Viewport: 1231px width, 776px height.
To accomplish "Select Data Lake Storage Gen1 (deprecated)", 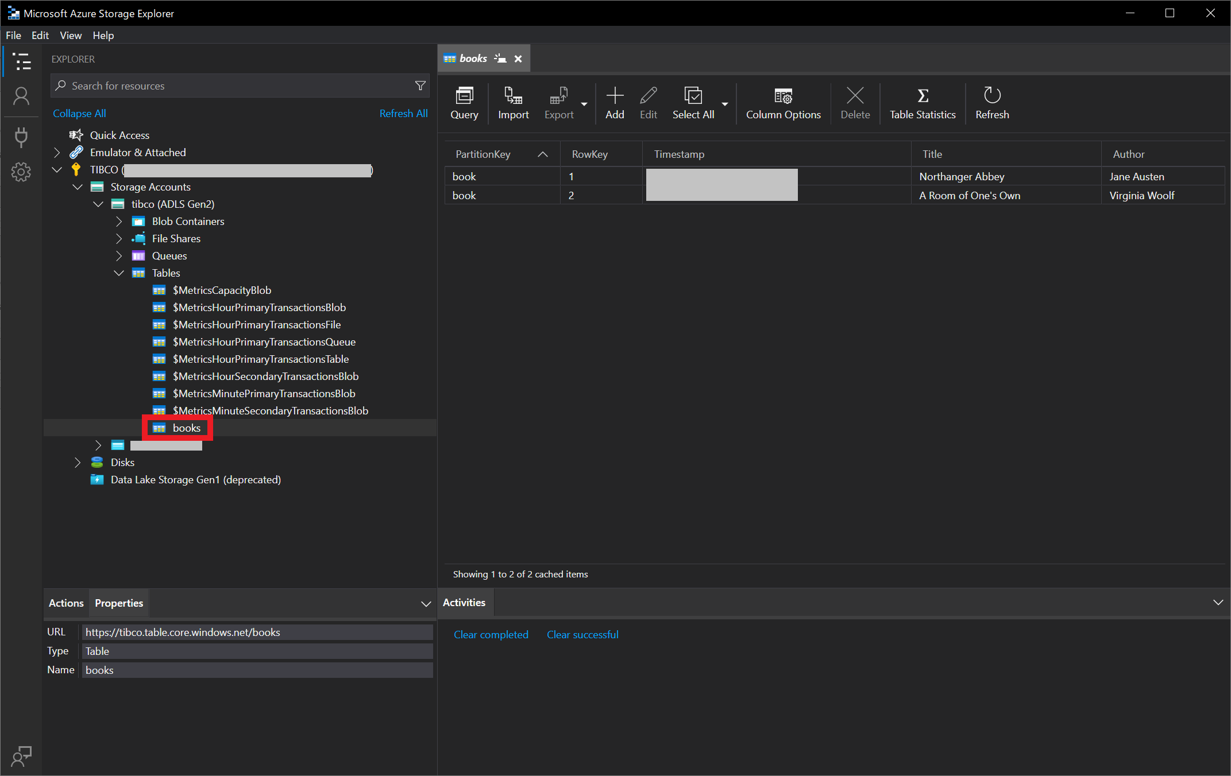I will [x=195, y=479].
